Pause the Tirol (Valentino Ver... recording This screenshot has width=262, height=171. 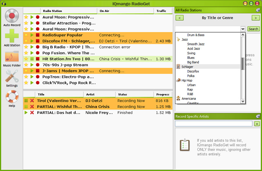[x=26, y=101]
